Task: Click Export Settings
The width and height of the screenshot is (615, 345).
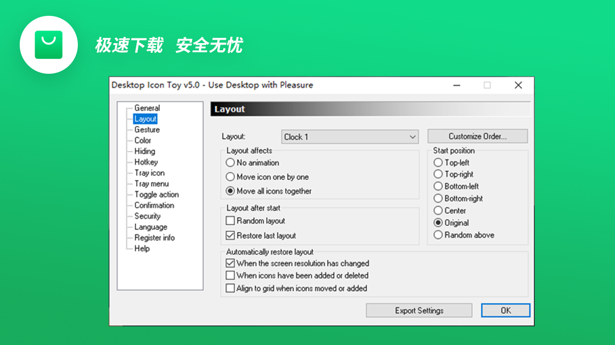Action: [418, 310]
